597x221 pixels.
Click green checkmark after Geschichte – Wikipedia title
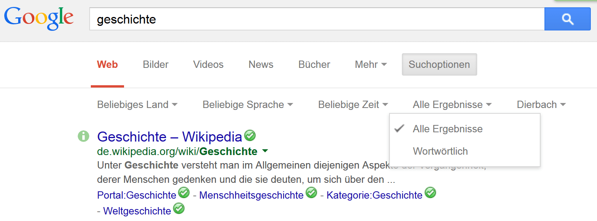pyautogui.click(x=250, y=136)
